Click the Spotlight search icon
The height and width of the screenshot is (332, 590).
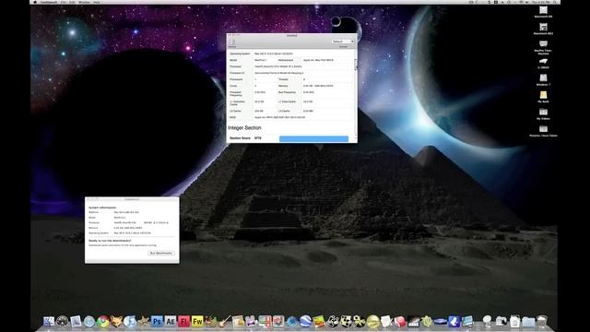(x=555, y=2)
